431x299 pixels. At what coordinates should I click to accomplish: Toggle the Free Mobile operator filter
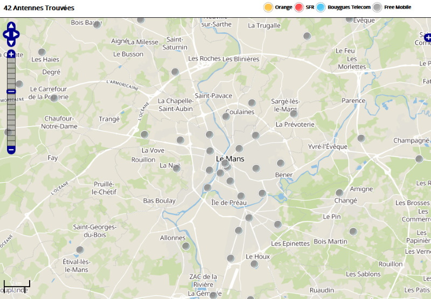click(x=378, y=8)
